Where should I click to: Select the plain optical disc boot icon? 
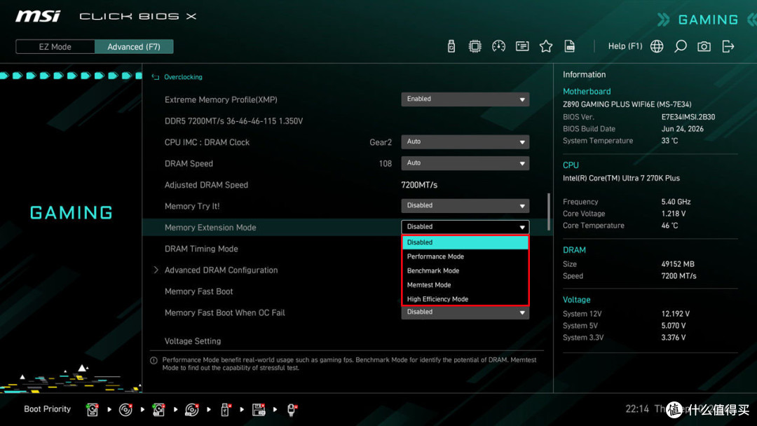(125, 410)
